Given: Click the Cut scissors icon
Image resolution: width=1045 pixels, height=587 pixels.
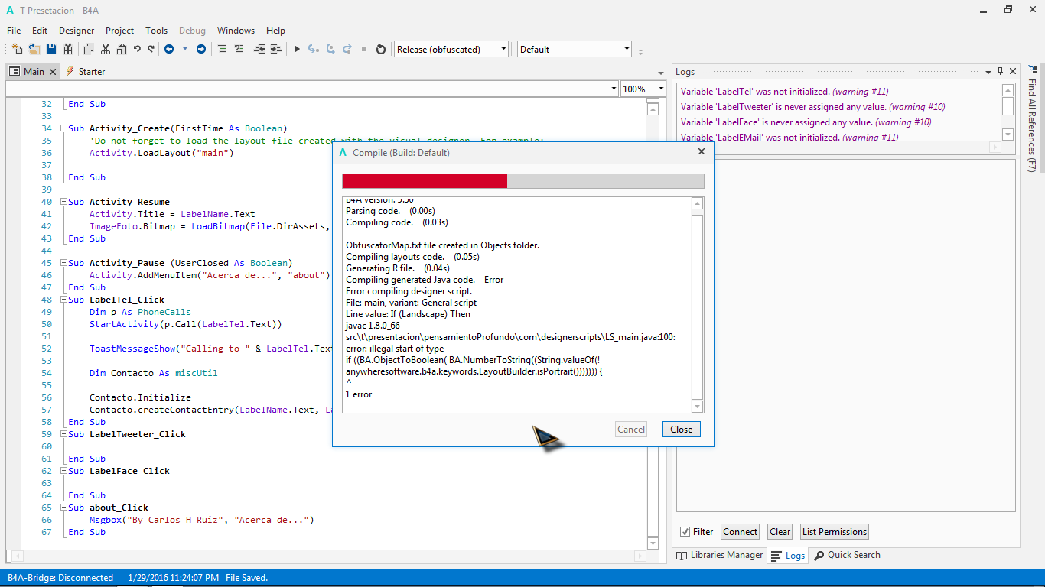Looking at the screenshot, I should [x=105, y=49].
